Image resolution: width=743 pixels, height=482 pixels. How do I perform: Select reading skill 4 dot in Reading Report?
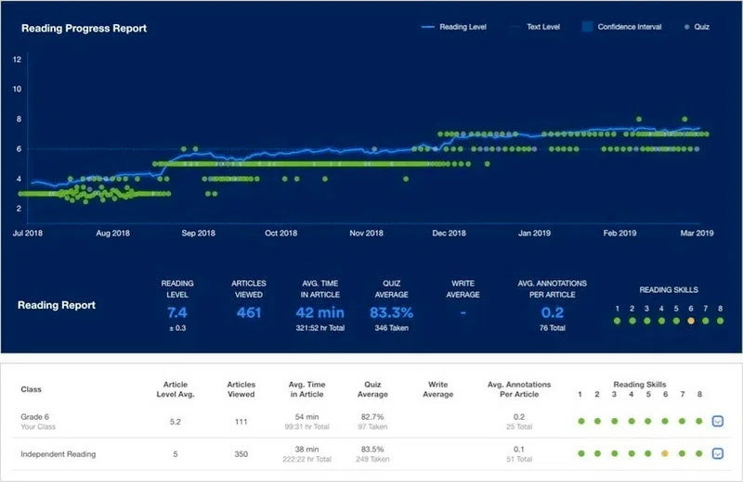click(x=661, y=321)
